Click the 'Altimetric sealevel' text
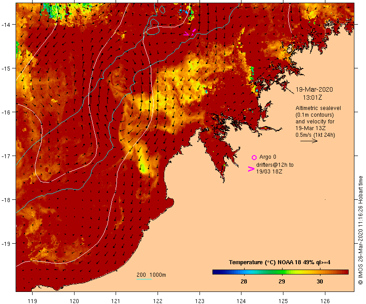Viewport: 366px width, 304px height. [x=318, y=108]
